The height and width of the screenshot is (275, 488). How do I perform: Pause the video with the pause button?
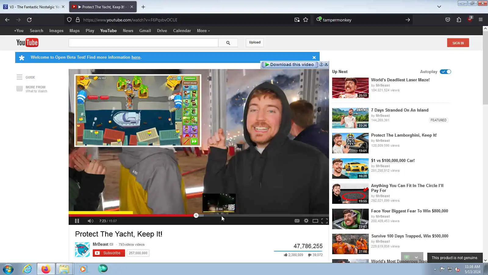click(77, 221)
